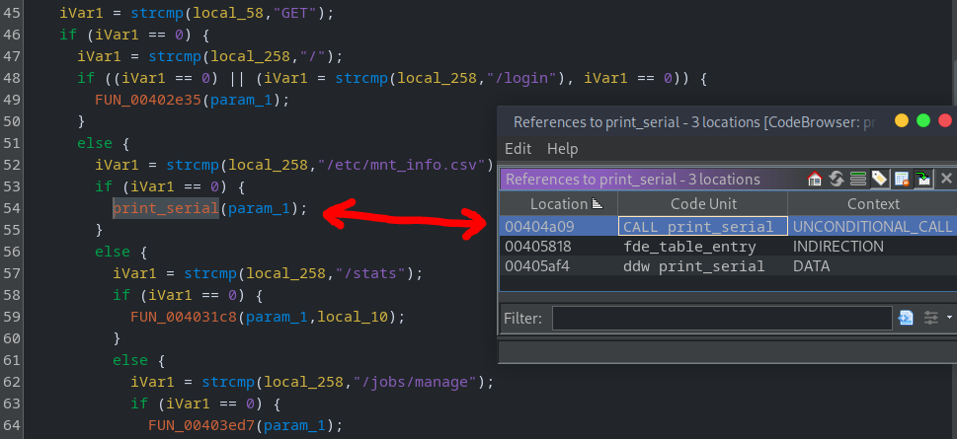The height and width of the screenshot is (439, 957).
Task: Click FUN_004031c8 on line 59
Action: [184, 317]
